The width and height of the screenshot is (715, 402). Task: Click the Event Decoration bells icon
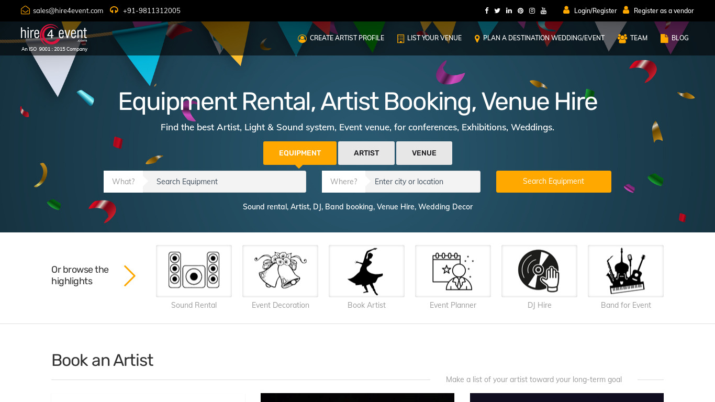280,271
